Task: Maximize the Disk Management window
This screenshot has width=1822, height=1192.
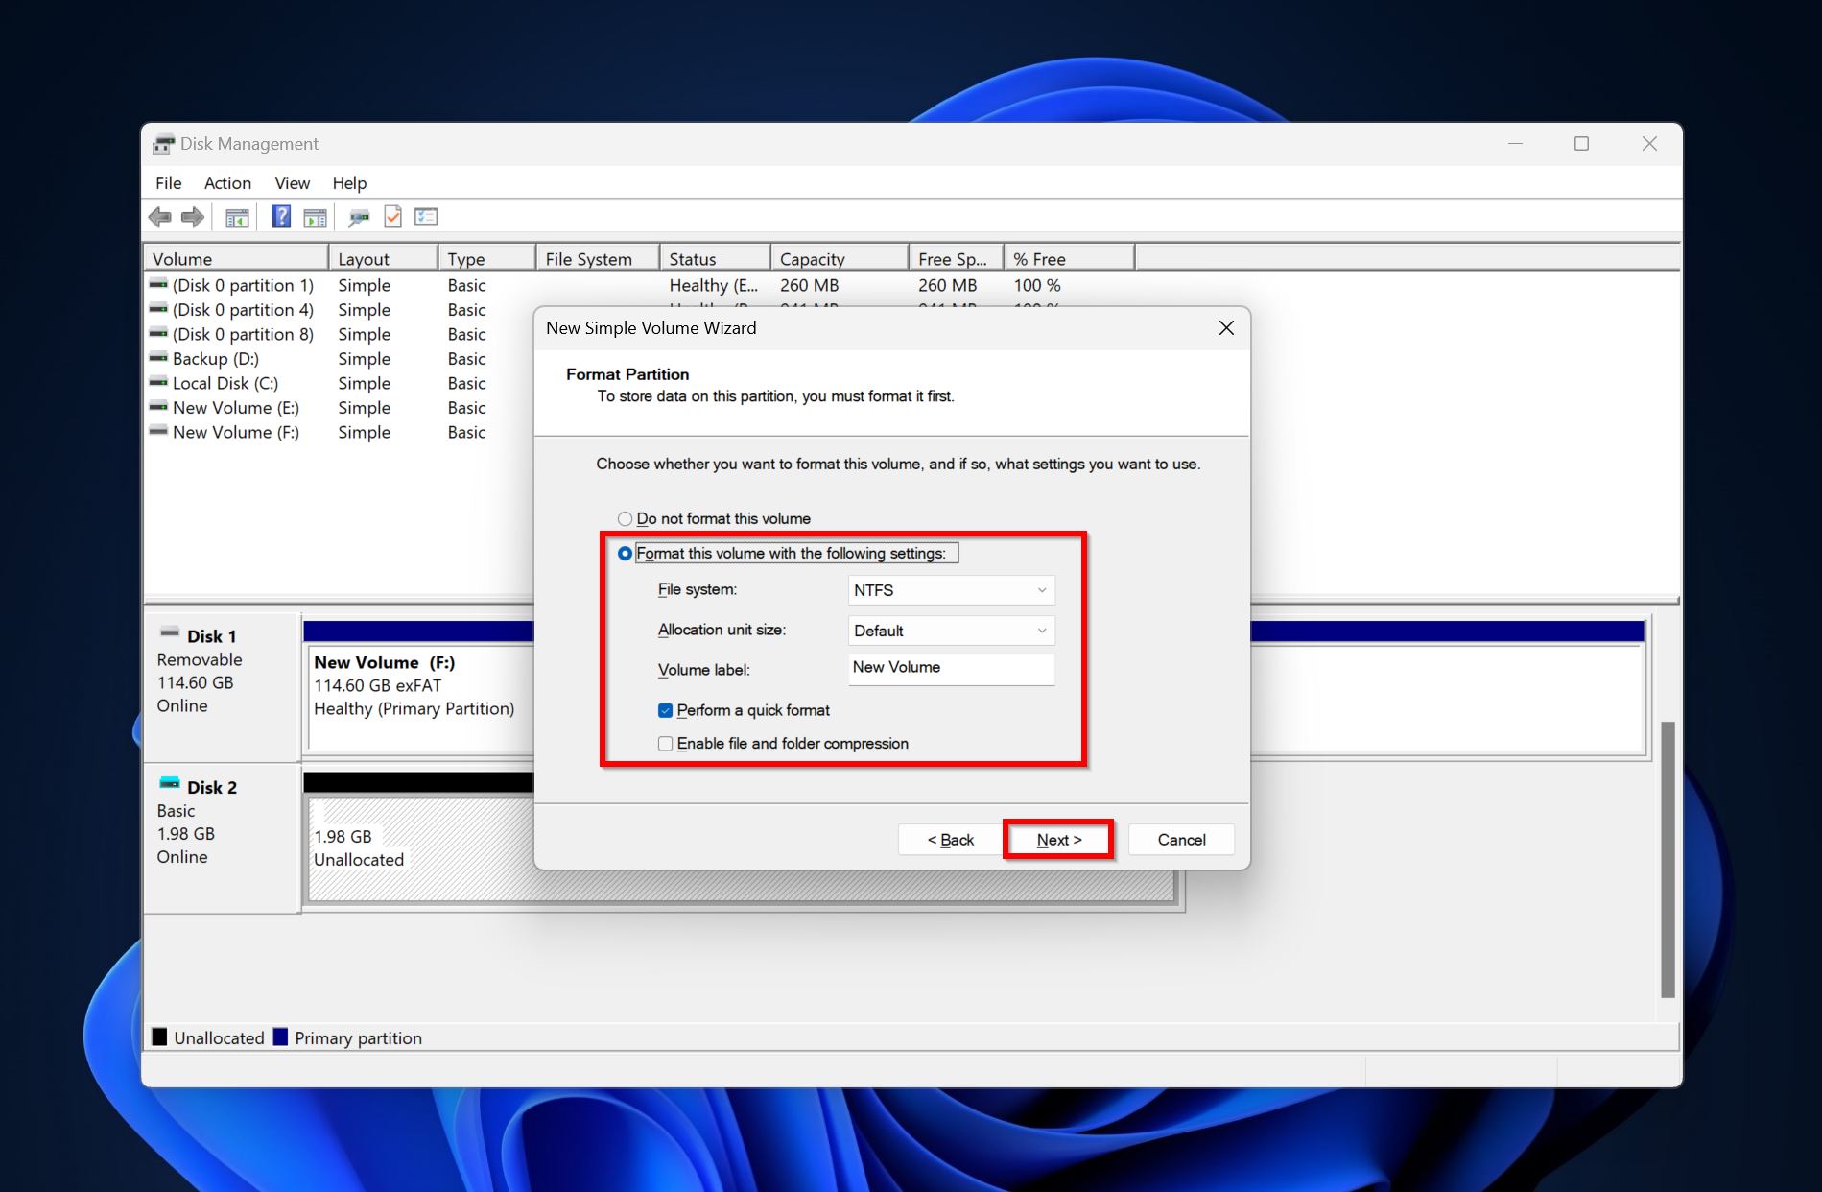Action: pyautogui.click(x=1581, y=144)
